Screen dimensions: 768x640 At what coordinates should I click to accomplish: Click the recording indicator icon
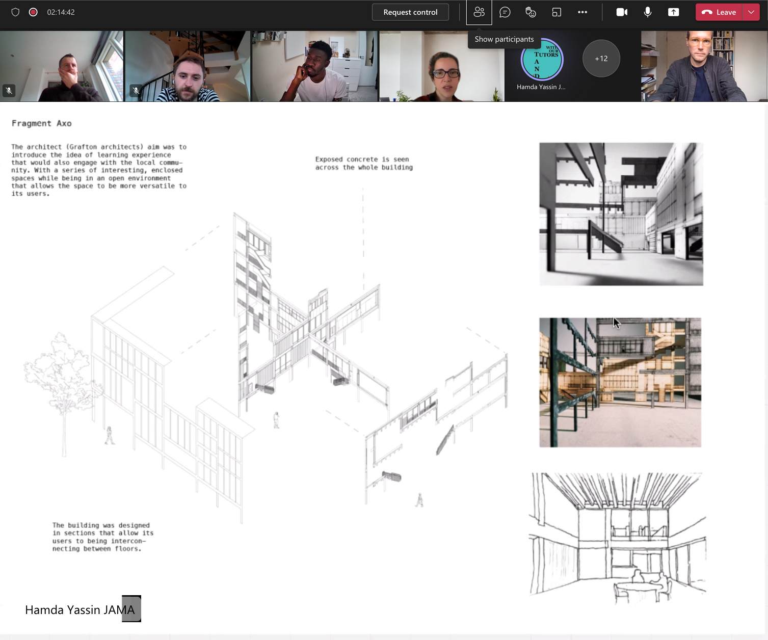tap(33, 12)
